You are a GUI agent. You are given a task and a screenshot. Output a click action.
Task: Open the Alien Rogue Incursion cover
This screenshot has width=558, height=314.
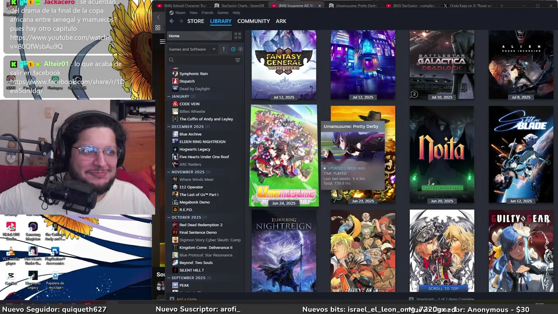pos(521,65)
